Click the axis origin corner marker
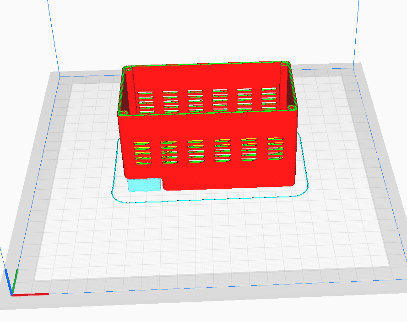Screen dimensions: 407x322 [x=11, y=295]
